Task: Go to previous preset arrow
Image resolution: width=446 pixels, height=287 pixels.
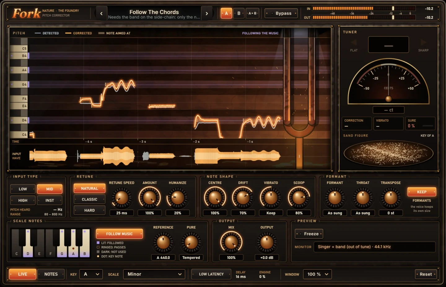Action: (101, 13)
